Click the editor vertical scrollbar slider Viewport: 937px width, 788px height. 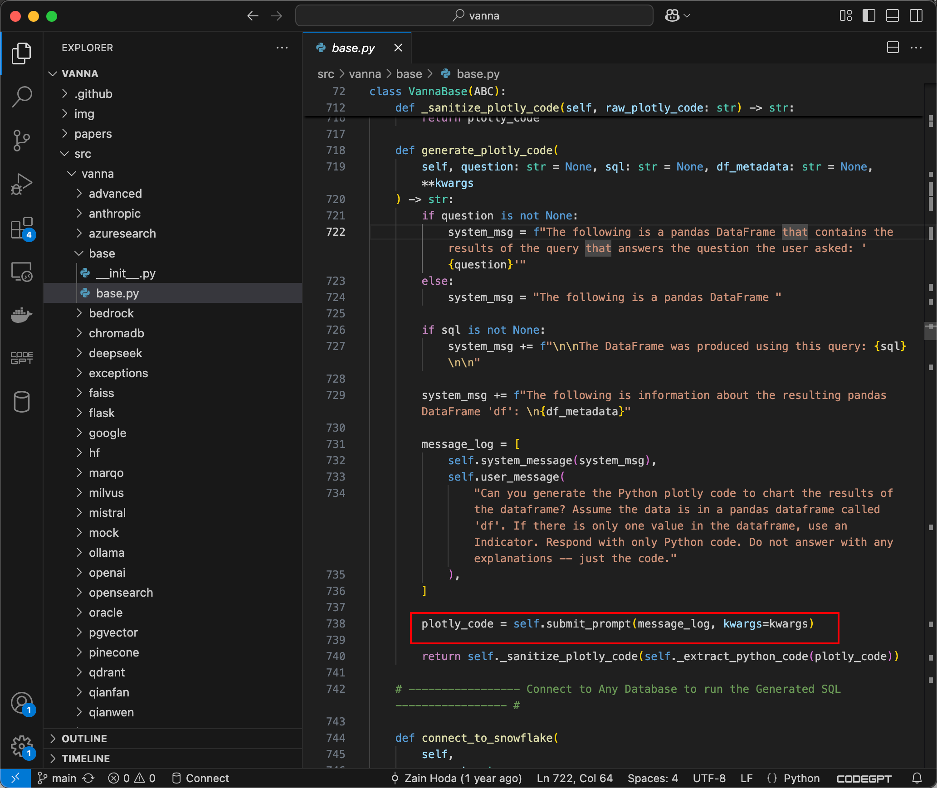930,331
